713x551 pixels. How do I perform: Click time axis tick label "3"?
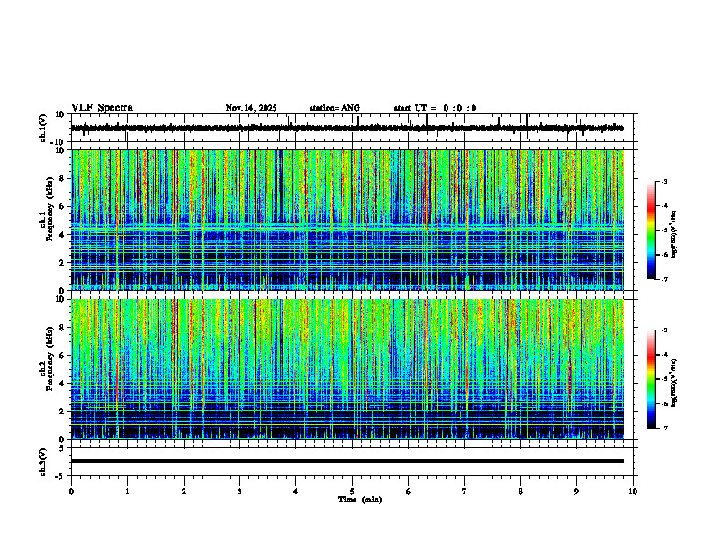click(x=239, y=492)
